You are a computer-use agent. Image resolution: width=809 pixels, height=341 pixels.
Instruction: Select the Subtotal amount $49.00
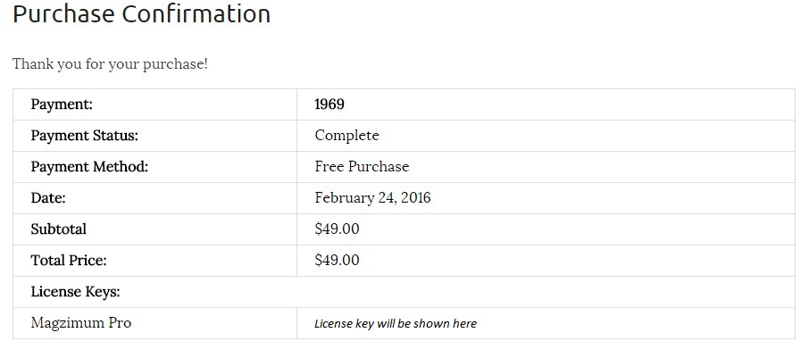tap(337, 229)
